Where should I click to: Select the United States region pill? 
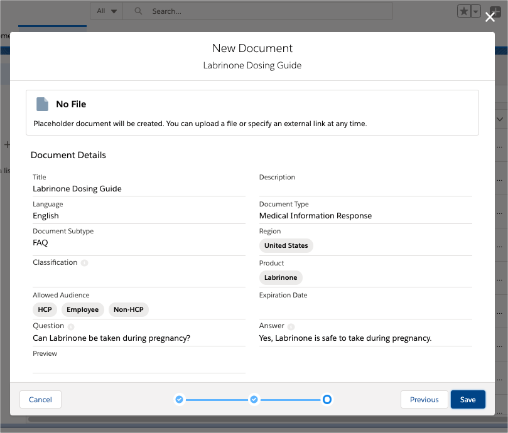pyautogui.click(x=286, y=245)
